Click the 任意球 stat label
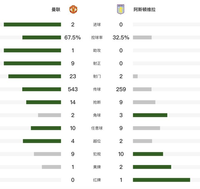This screenshot has width=200, height=189. 97,128
